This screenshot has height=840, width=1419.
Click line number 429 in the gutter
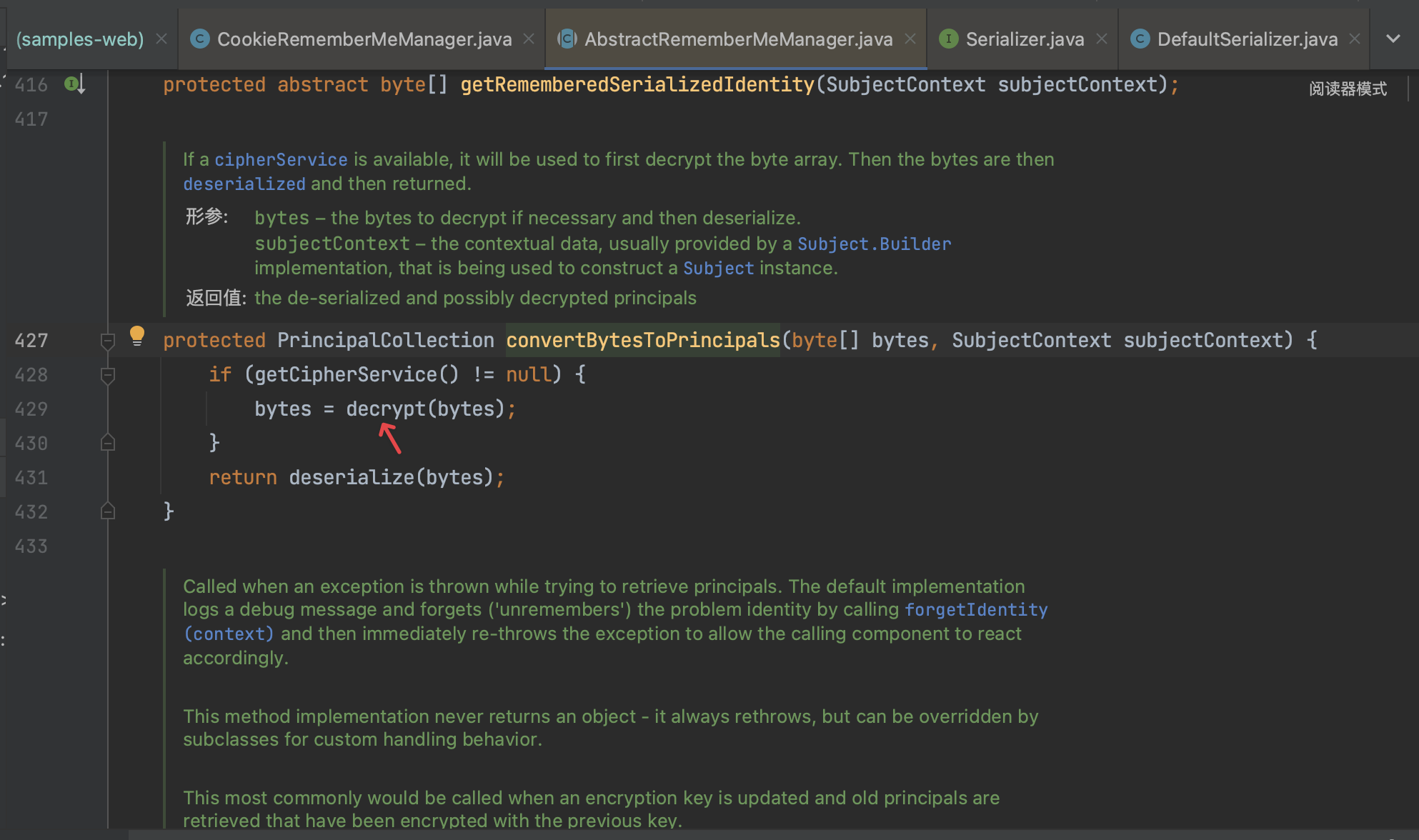[x=31, y=409]
